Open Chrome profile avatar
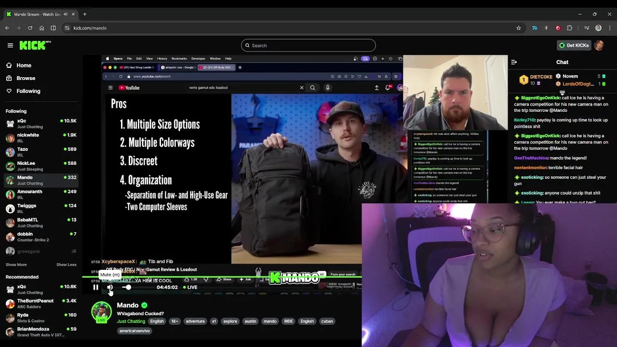The image size is (617, 347). [x=598, y=28]
